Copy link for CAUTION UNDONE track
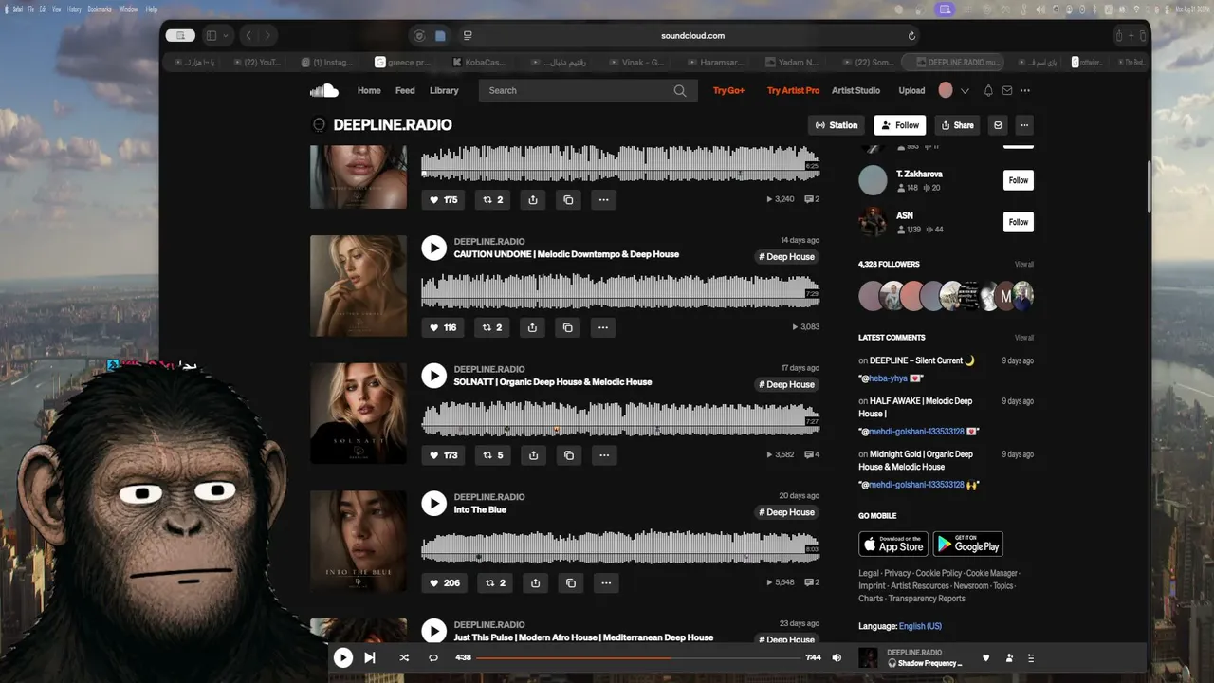 [568, 327]
